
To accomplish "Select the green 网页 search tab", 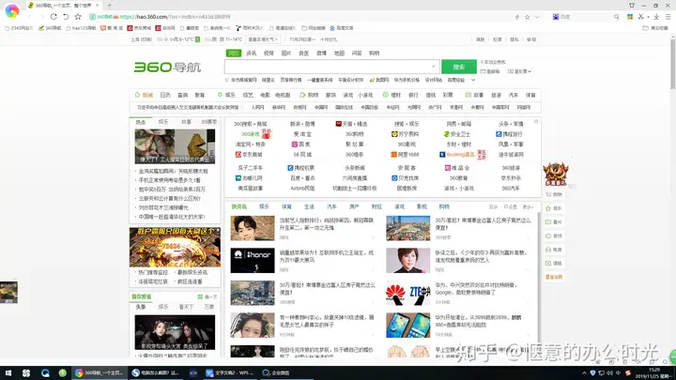I will 233,53.
